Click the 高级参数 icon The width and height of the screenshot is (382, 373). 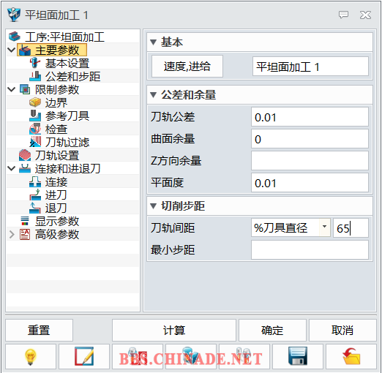(x=25, y=234)
